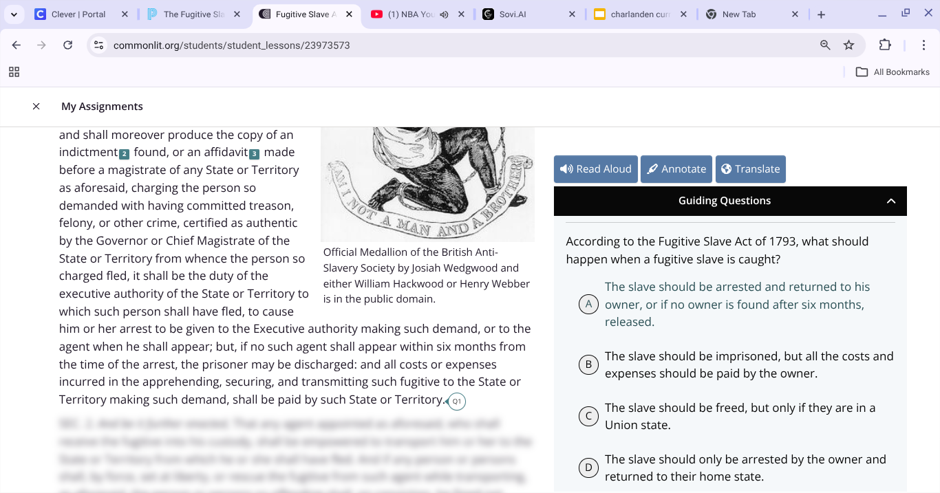Image resolution: width=940 pixels, height=493 pixels.
Task: Click the Q1 question marker in the text
Action: pyautogui.click(x=456, y=401)
